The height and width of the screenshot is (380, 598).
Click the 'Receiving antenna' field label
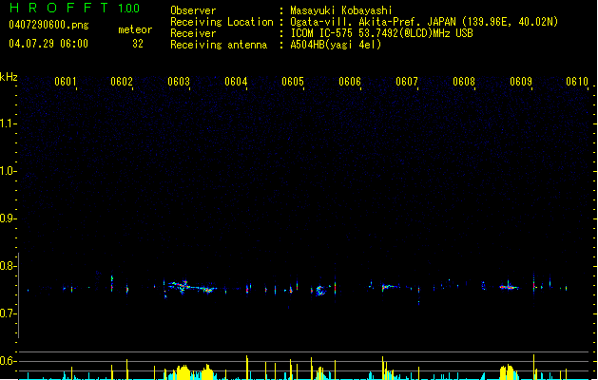tap(219, 45)
